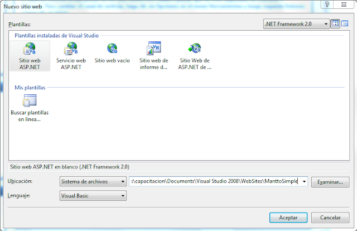Click the Examinar... browse button
The height and width of the screenshot is (231, 357).
[x=330, y=182]
